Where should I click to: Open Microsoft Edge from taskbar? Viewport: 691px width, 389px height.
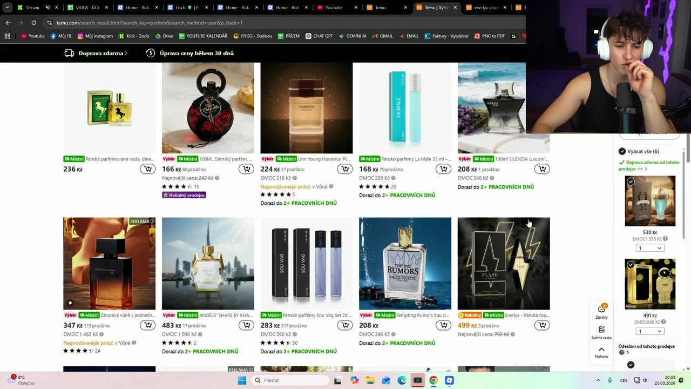coord(402,380)
